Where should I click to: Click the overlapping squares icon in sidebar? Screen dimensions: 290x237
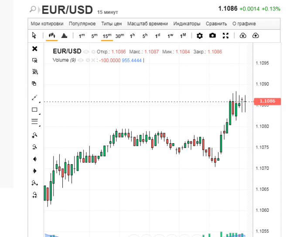pyautogui.click(x=34, y=83)
